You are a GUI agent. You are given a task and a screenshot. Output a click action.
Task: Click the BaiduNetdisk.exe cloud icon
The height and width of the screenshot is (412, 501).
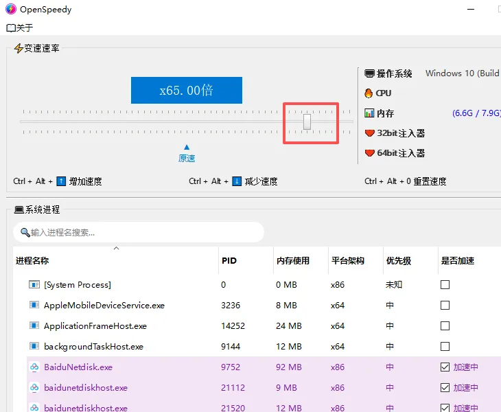(34, 367)
